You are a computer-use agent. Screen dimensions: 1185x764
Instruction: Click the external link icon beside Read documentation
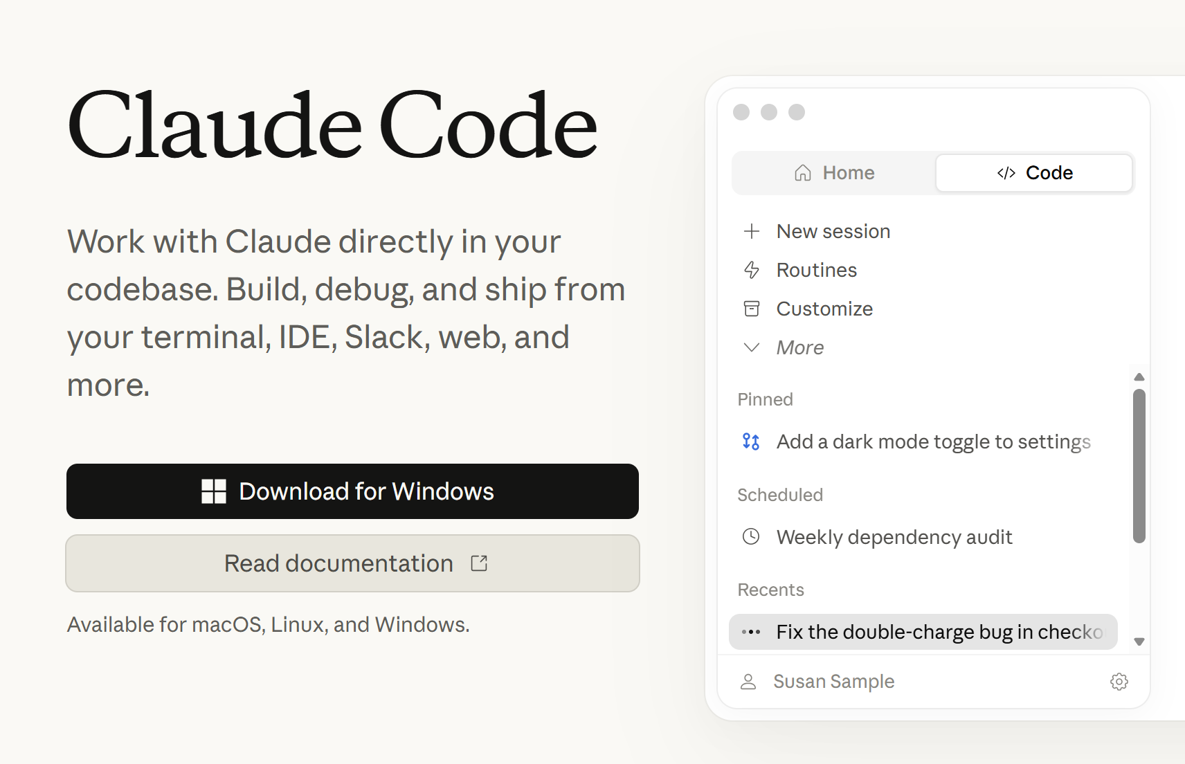coord(479,563)
